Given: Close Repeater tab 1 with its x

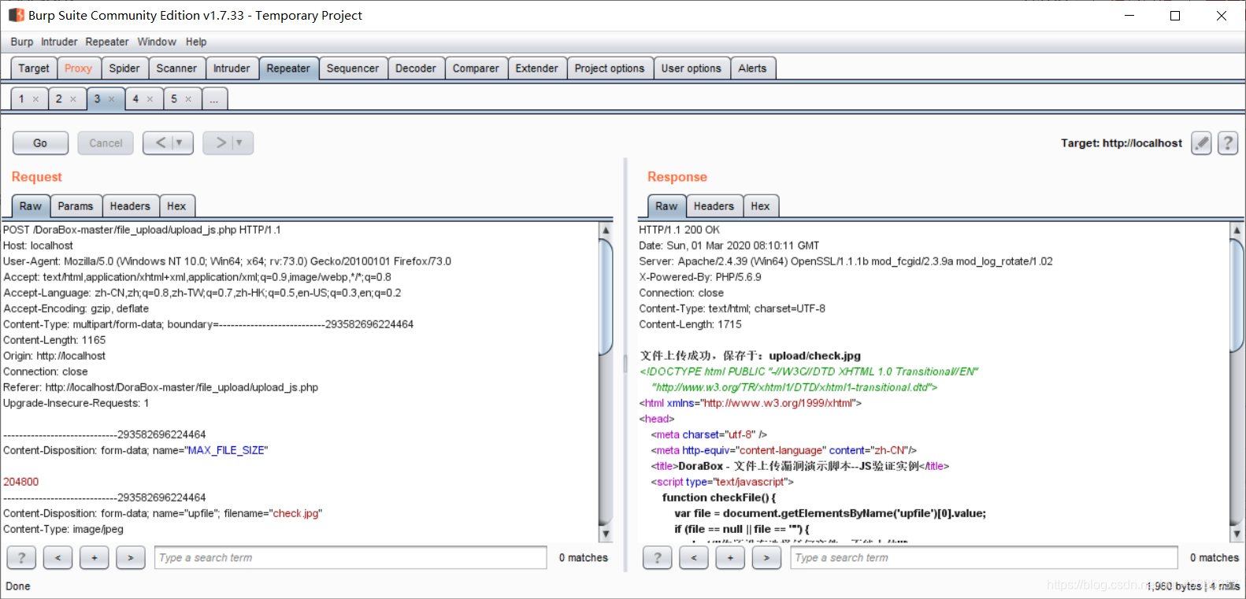Looking at the screenshot, I should (x=35, y=99).
